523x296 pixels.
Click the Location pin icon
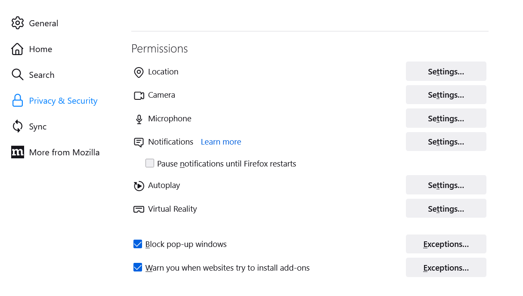(139, 72)
